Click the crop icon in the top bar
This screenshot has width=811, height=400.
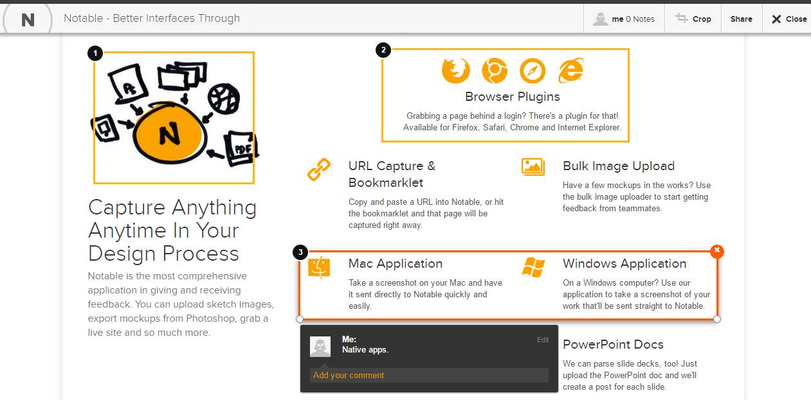tap(682, 19)
